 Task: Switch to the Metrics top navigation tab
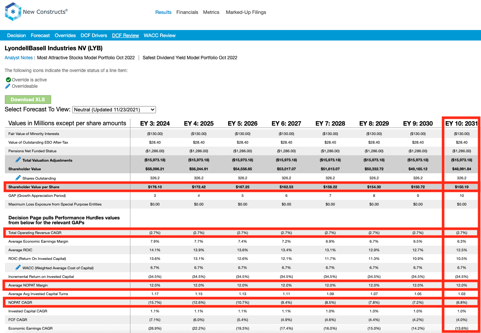[211, 12]
